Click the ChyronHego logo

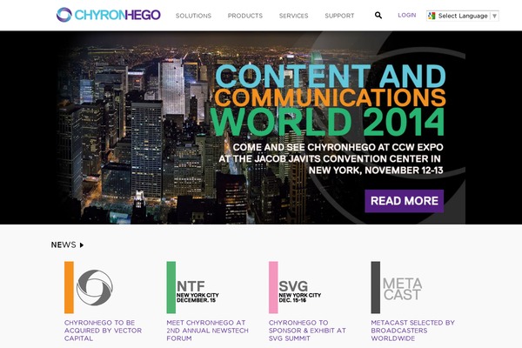(x=109, y=15)
